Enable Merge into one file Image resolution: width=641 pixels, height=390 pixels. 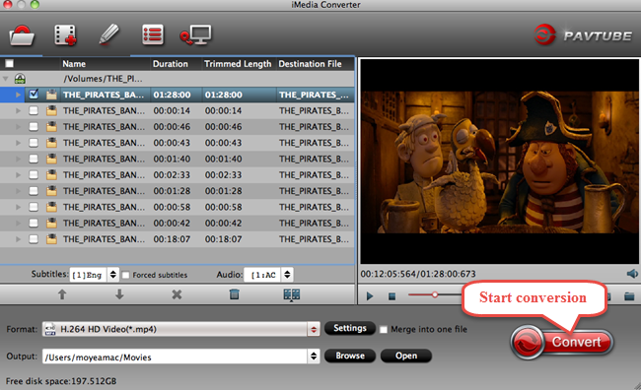(384, 330)
